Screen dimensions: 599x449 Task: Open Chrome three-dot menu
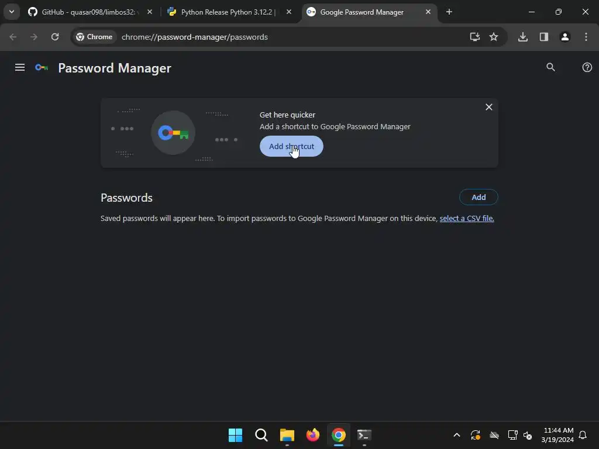tap(586, 37)
